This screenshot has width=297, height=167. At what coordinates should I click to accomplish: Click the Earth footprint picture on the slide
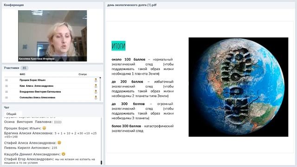[238, 87]
